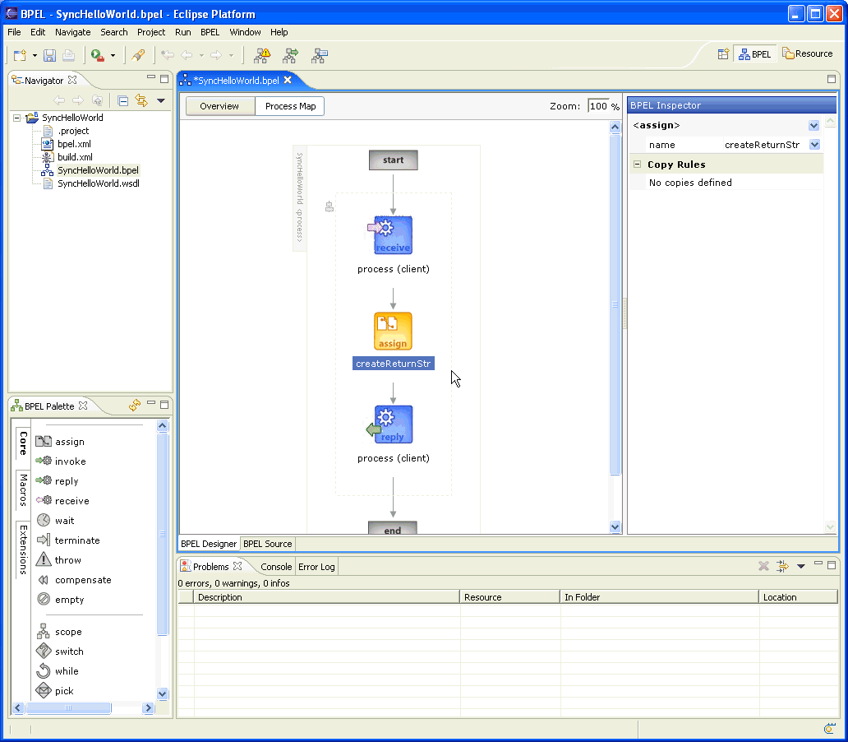Click the Zoom percentage input field

click(598, 106)
